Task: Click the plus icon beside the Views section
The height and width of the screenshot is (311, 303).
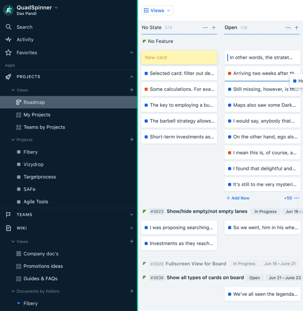Action: point(132,90)
